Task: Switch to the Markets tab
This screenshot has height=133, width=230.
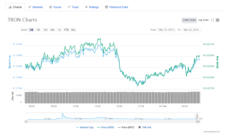Action: (x=36, y=7)
